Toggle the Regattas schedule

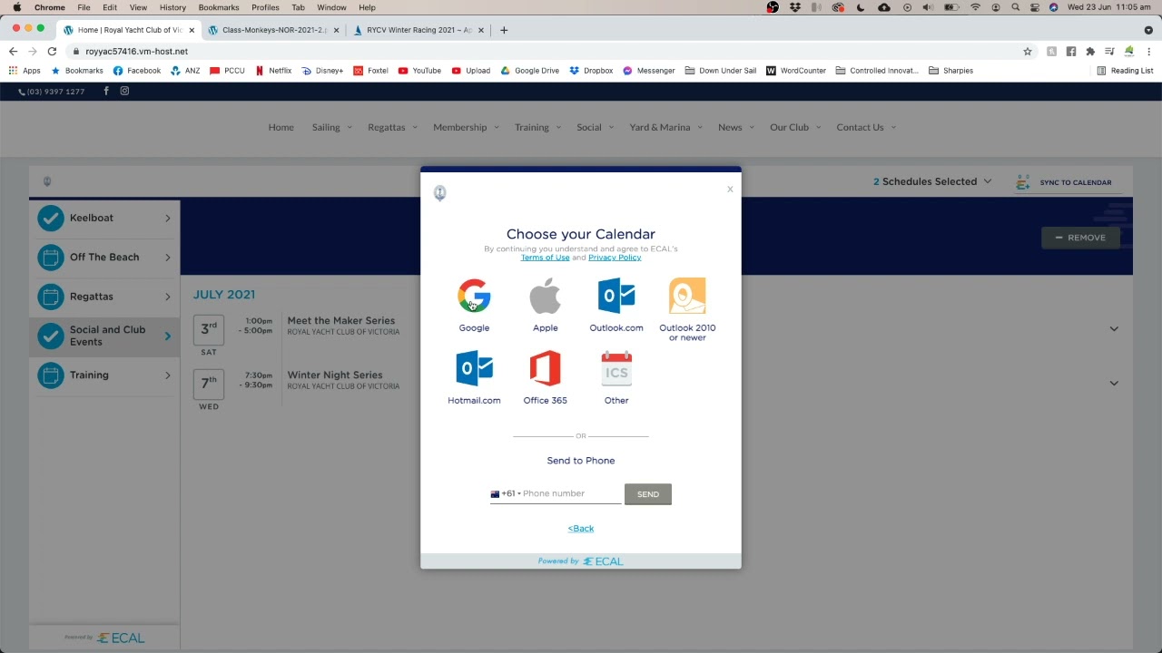51,297
